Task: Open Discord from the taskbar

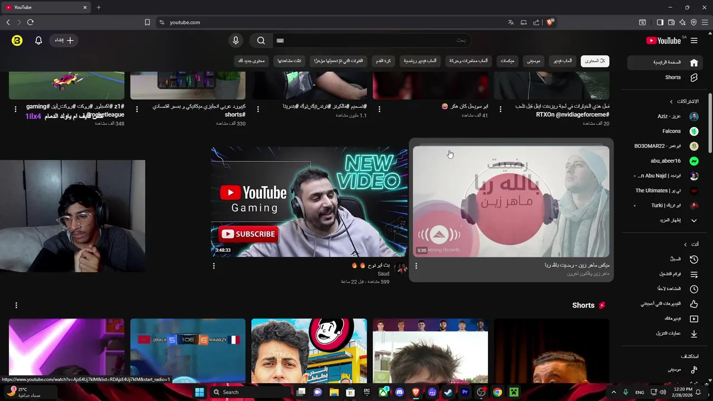Action: (399, 392)
